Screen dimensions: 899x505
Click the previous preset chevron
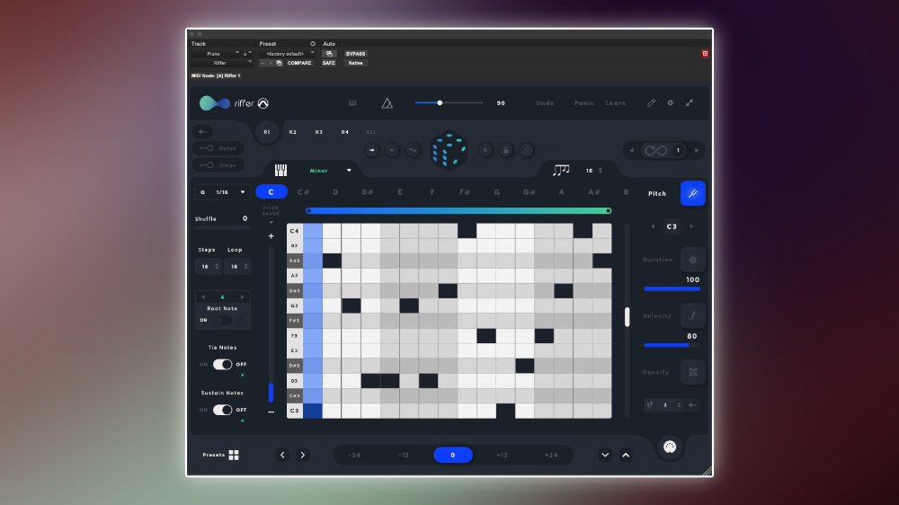pos(282,456)
